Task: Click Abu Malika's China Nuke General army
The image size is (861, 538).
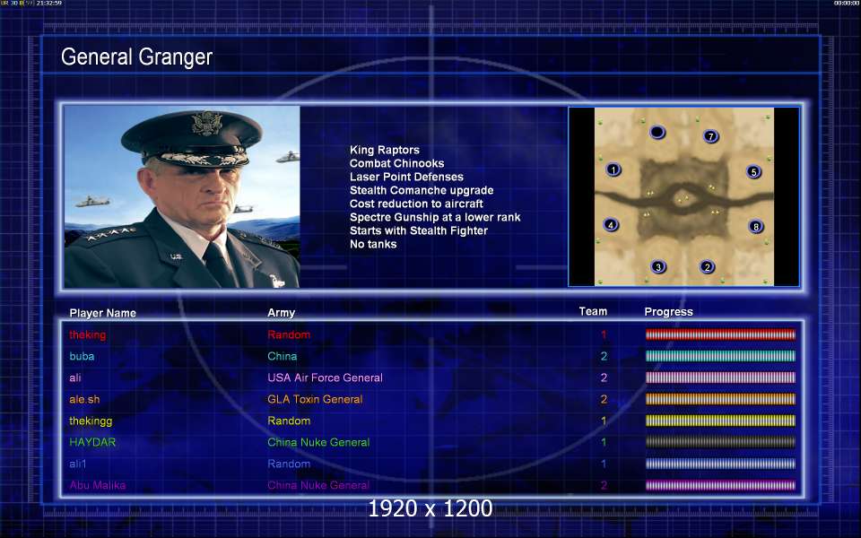Action: pyautogui.click(x=318, y=485)
